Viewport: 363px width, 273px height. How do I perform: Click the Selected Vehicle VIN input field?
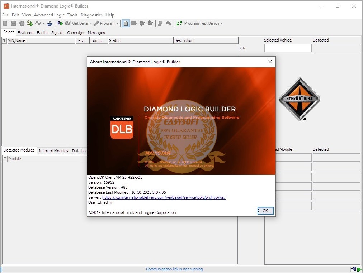pos(288,48)
